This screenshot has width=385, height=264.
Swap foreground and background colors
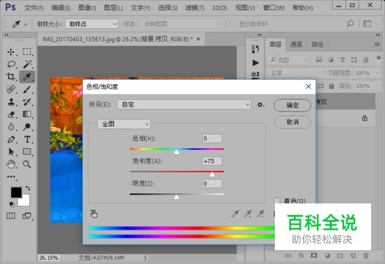coord(28,188)
